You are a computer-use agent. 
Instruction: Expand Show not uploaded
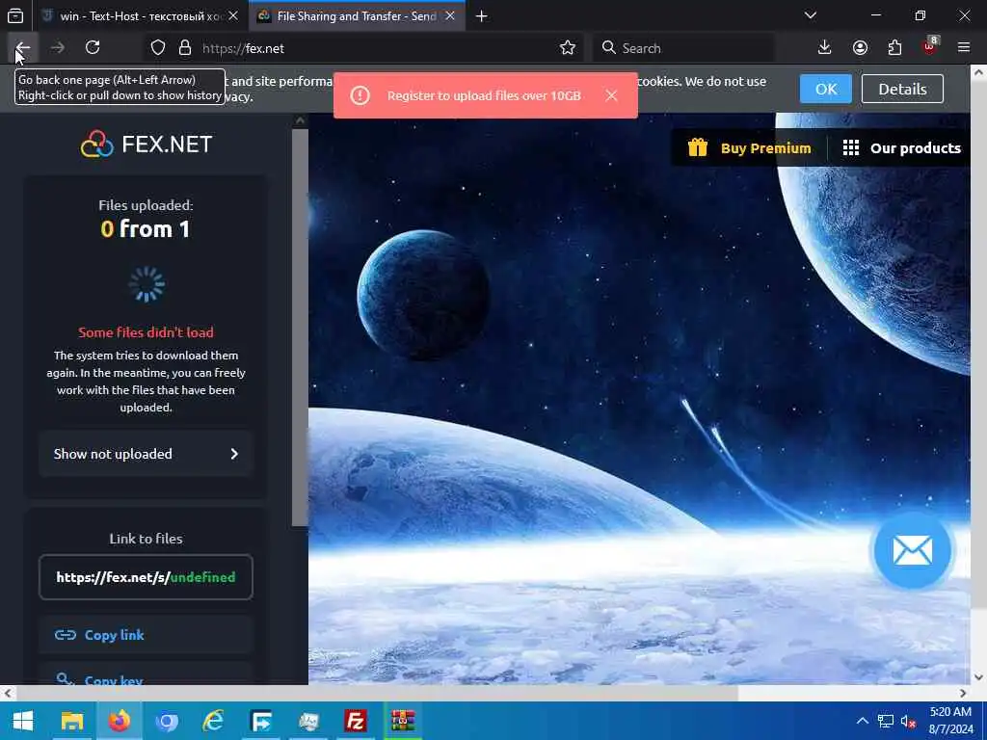point(147,454)
